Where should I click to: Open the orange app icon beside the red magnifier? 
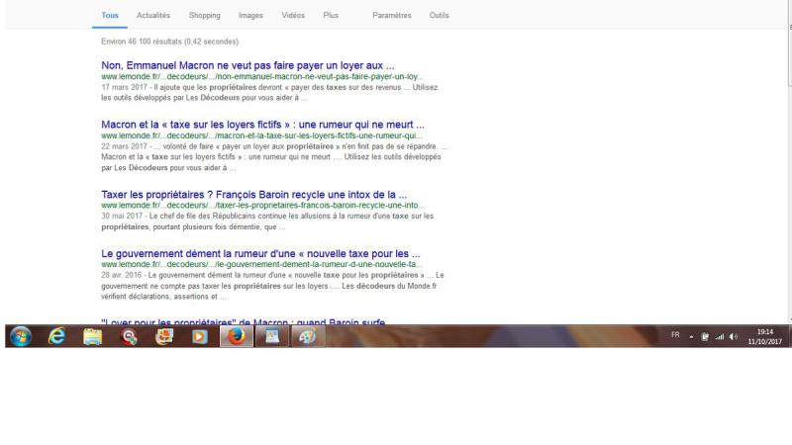pyautogui.click(x=164, y=336)
